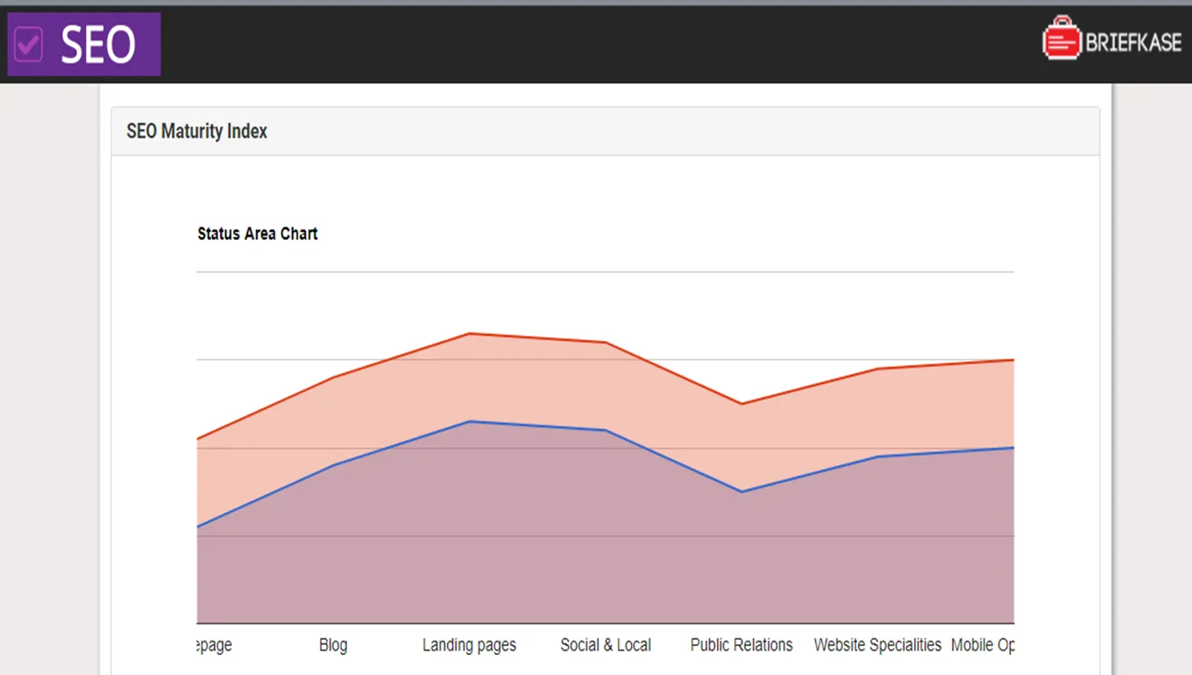This screenshot has height=675, width=1192.
Task: Click the Status Area Chart title
Action: click(x=258, y=234)
